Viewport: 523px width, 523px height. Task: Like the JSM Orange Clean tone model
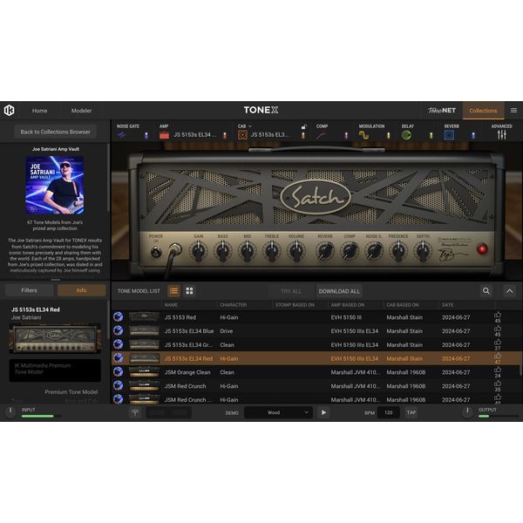point(498,370)
